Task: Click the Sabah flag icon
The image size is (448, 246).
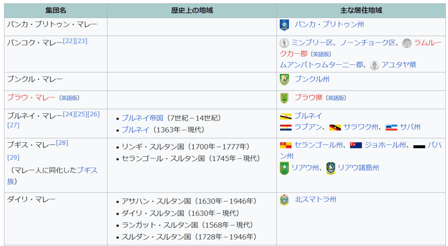Action: (391, 127)
